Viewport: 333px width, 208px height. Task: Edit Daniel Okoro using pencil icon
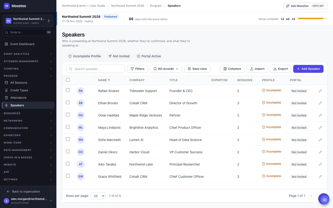click(320, 152)
